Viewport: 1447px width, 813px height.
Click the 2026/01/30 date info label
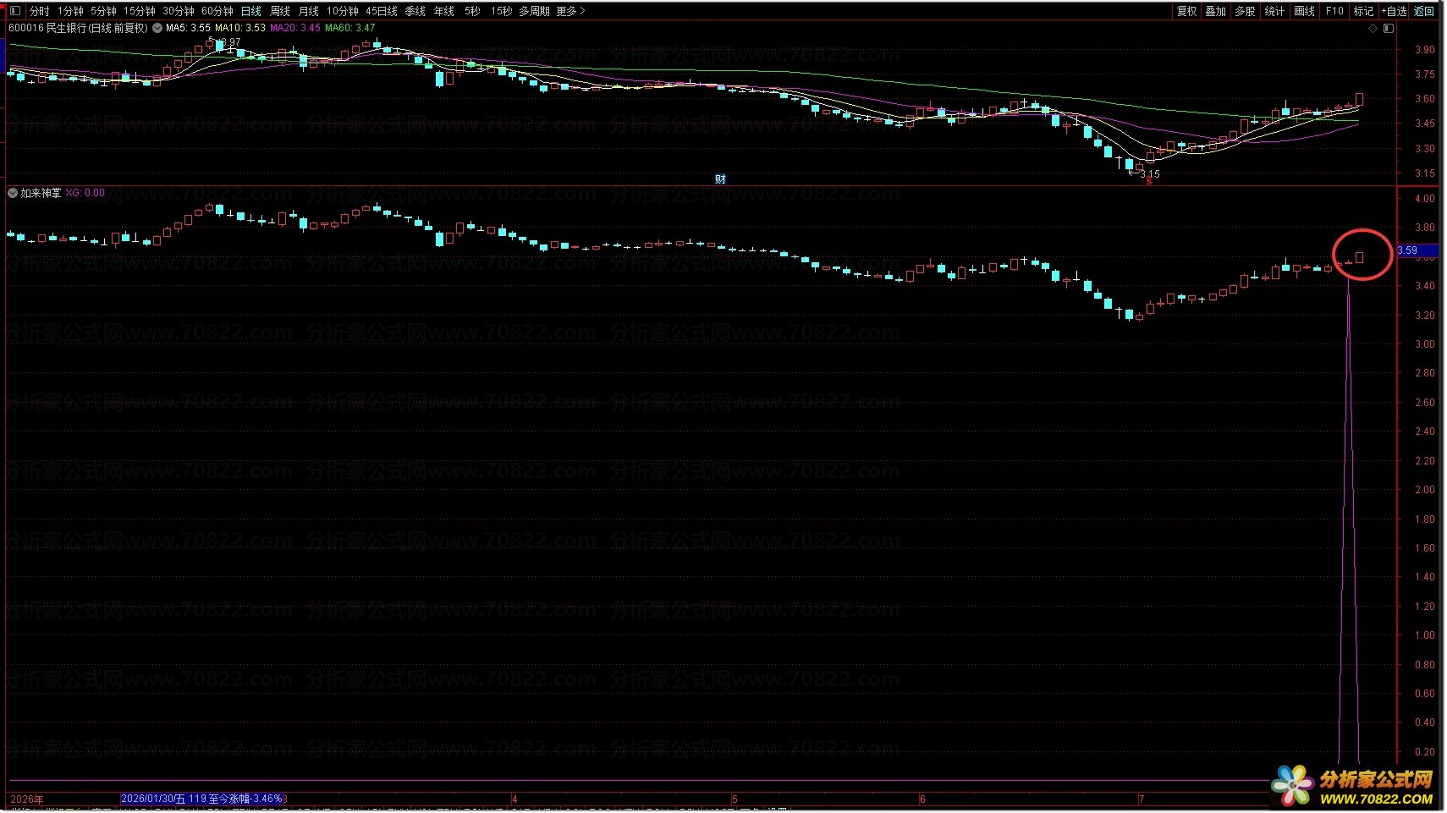tap(201, 799)
